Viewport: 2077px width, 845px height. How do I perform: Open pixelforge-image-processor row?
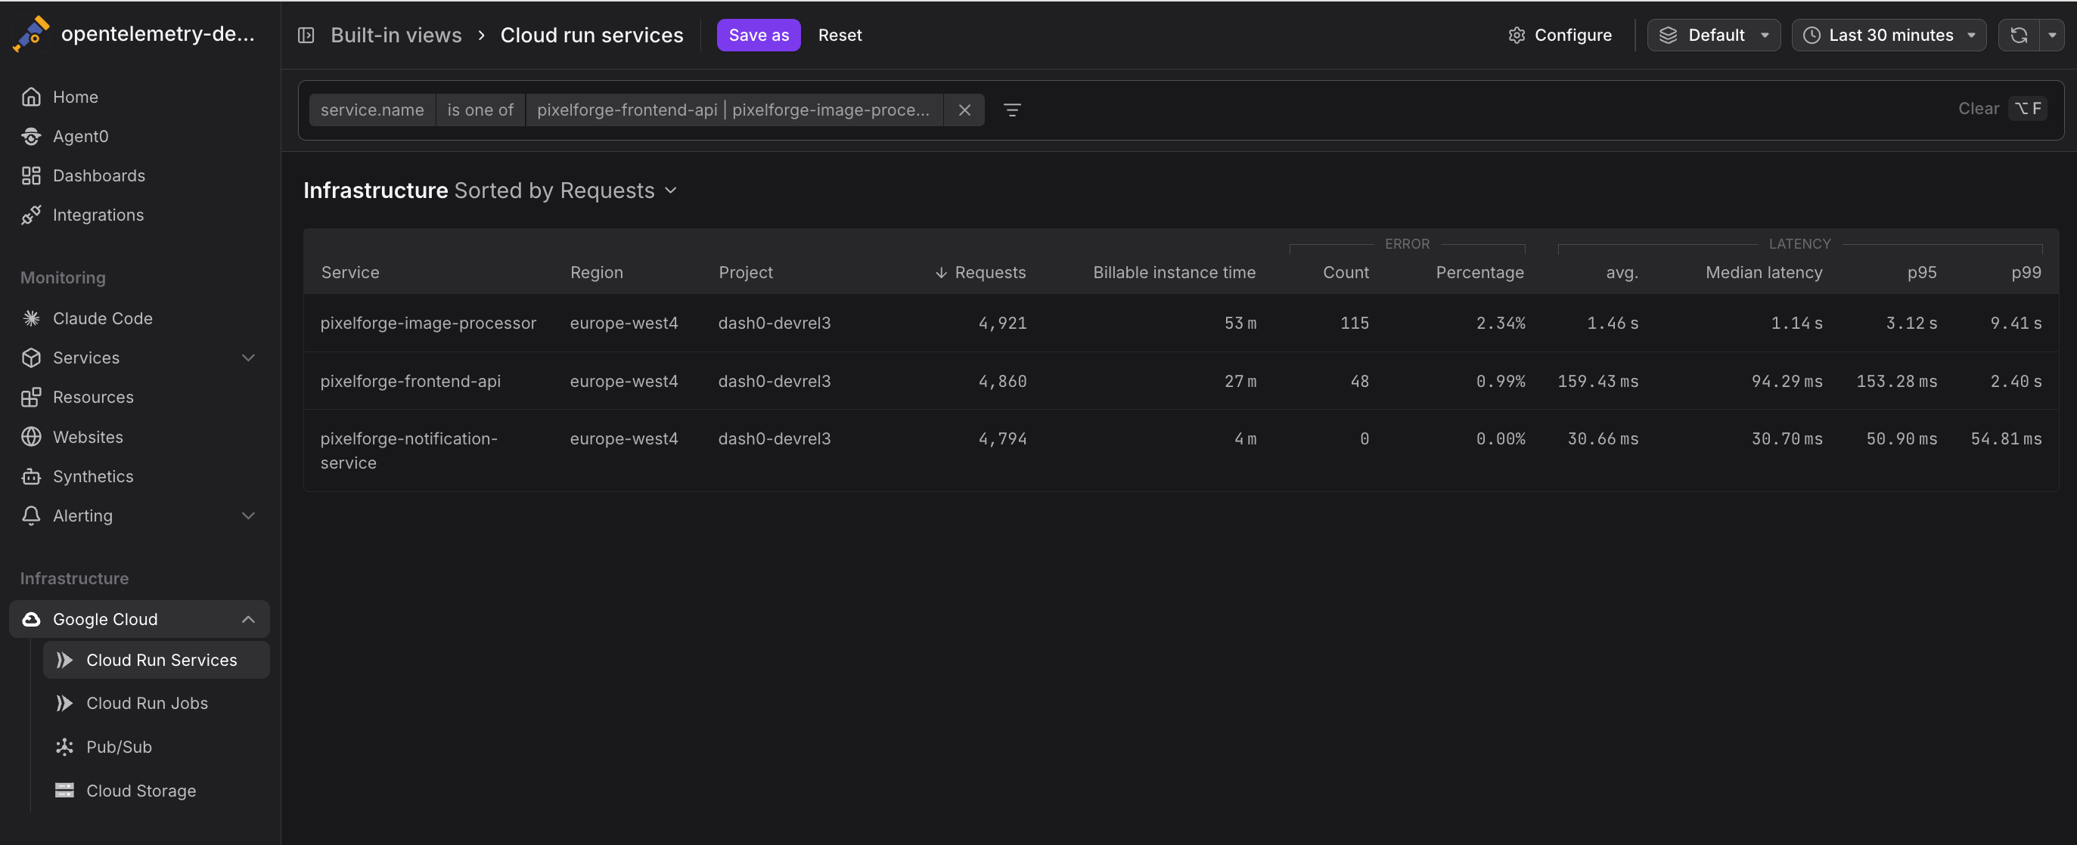pyautogui.click(x=1181, y=323)
